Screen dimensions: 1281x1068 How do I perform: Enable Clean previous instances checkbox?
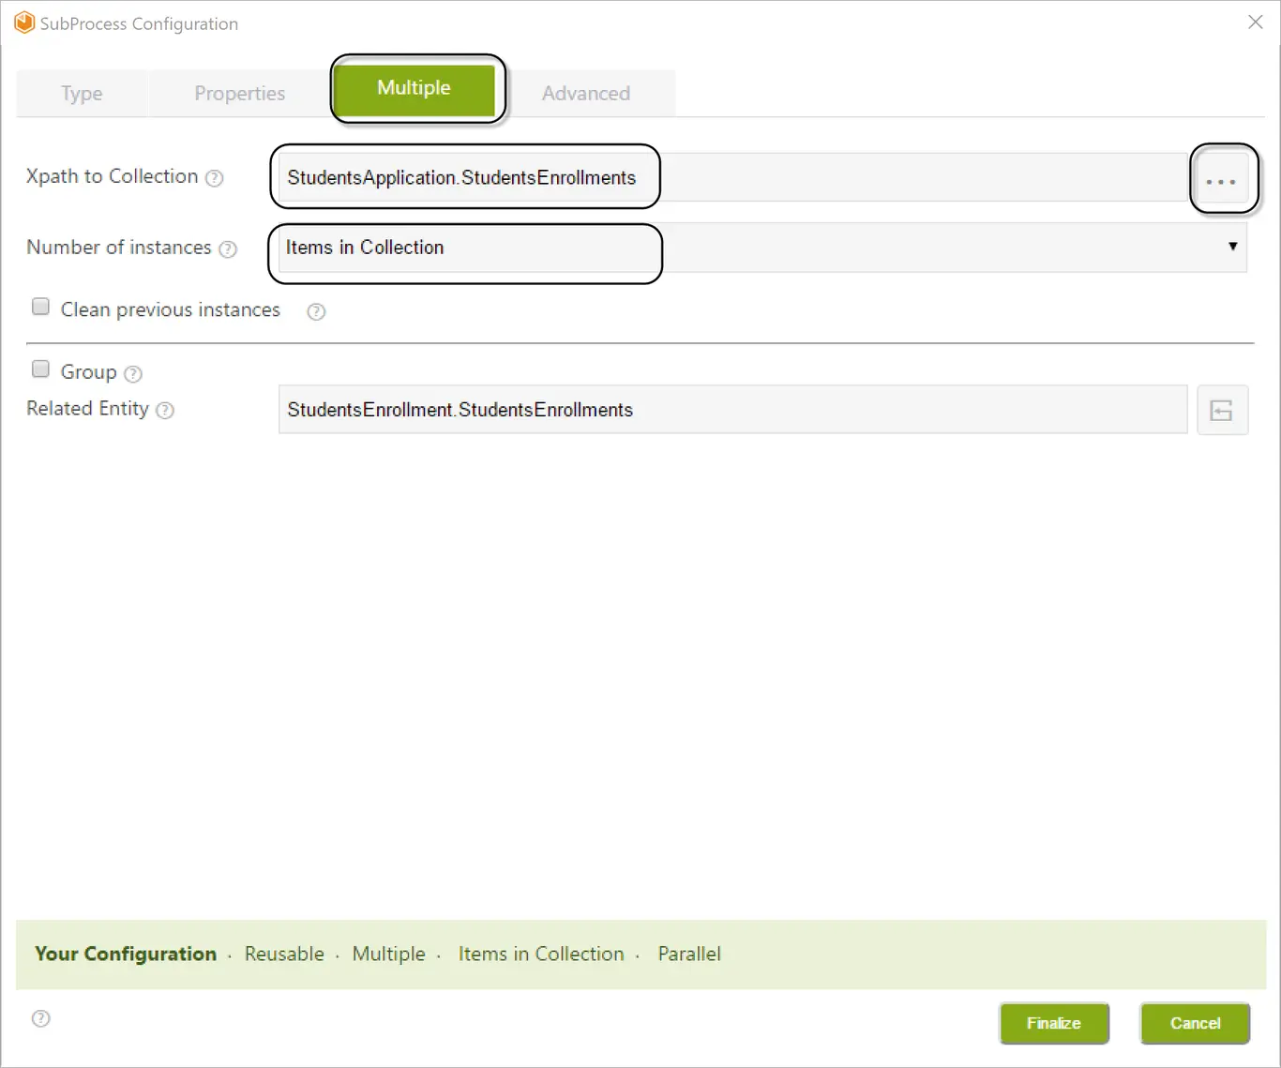tap(40, 307)
